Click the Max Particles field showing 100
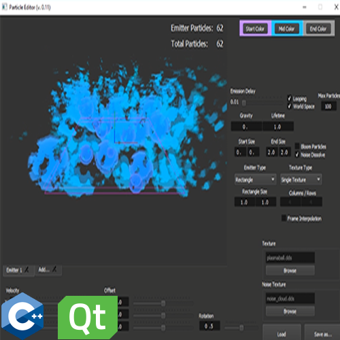 tap(328, 106)
